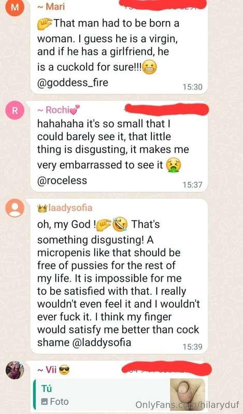Tap the pinching hand emoji in Mari's message
This screenshot has width=243, height=414.
pos(45,23)
